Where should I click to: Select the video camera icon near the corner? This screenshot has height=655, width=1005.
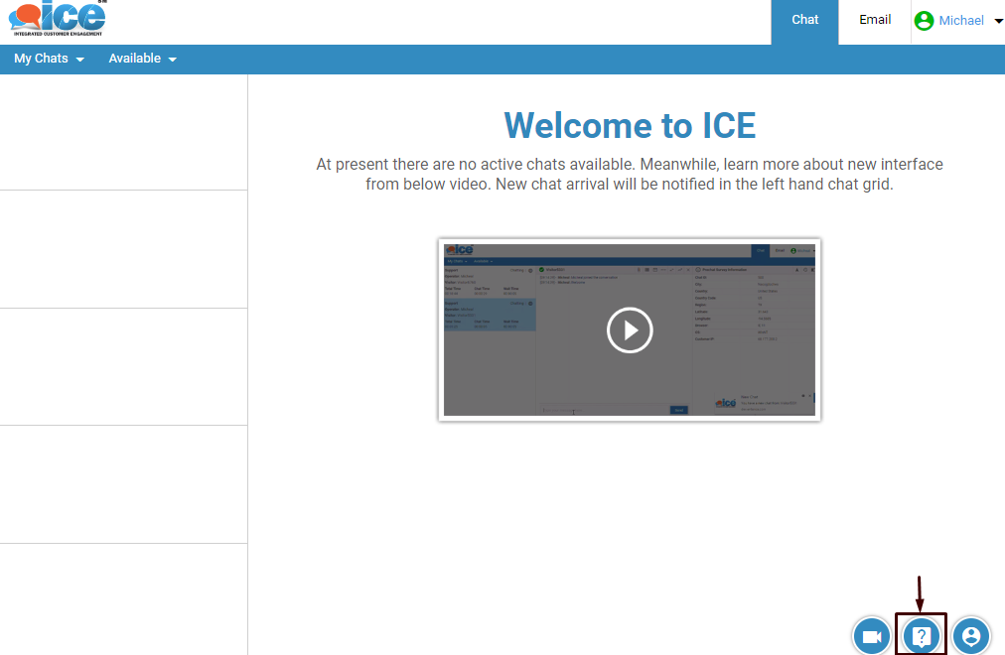[871, 636]
